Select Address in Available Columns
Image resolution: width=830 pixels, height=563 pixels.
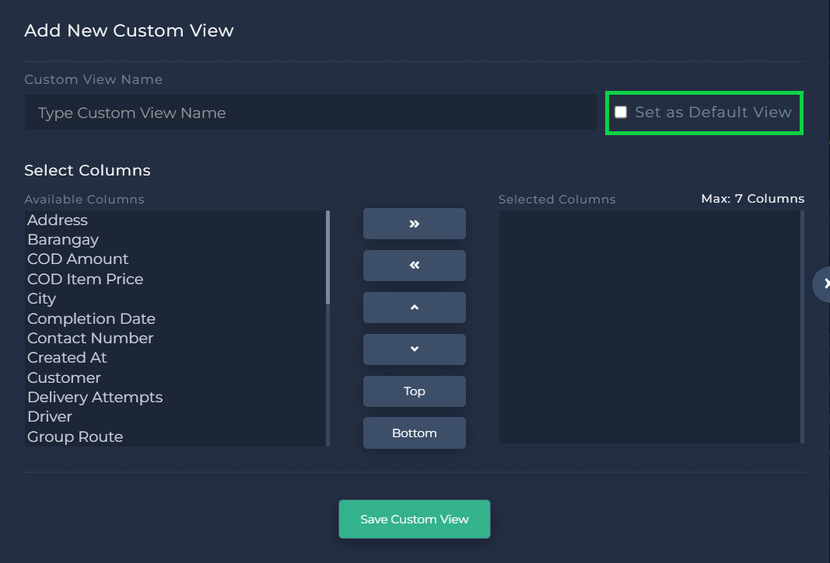(58, 221)
